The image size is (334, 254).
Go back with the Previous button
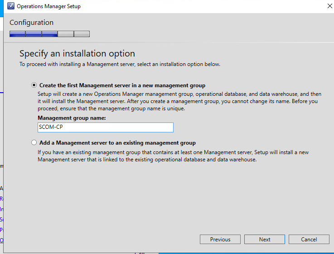[x=220, y=240]
